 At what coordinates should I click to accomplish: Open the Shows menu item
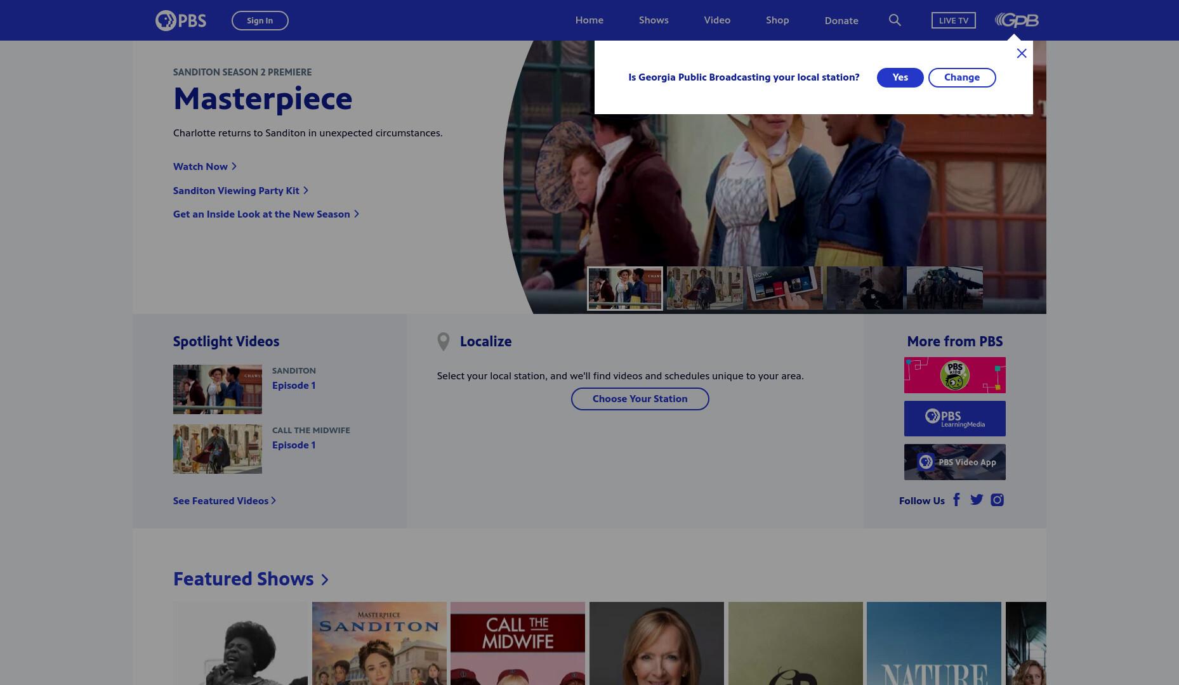[654, 20]
